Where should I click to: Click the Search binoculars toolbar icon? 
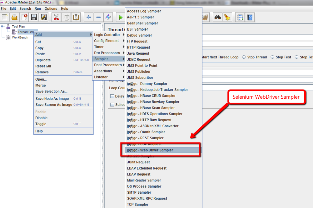[x=218, y=17]
